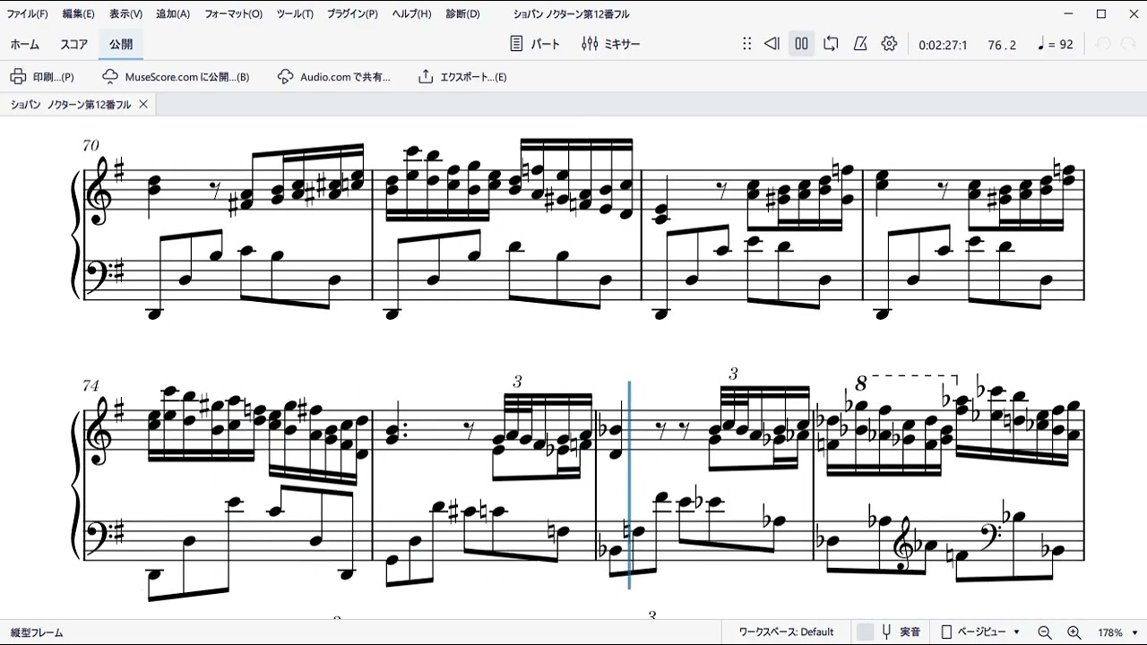Viewport: 1147px width, 645px height.
Task: Click the 縦型フレーム status text
Action: pyautogui.click(x=37, y=632)
